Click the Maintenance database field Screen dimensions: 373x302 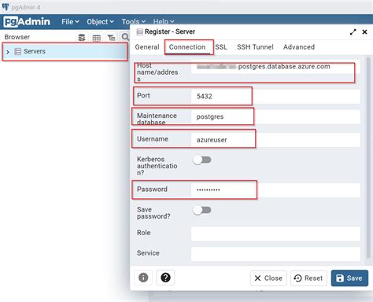point(275,117)
